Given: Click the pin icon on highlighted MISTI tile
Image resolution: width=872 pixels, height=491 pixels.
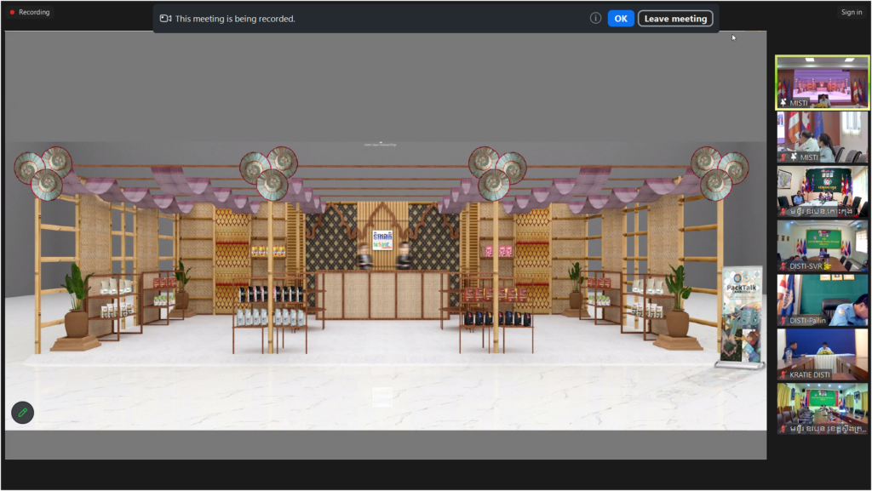Looking at the screenshot, I should point(783,102).
